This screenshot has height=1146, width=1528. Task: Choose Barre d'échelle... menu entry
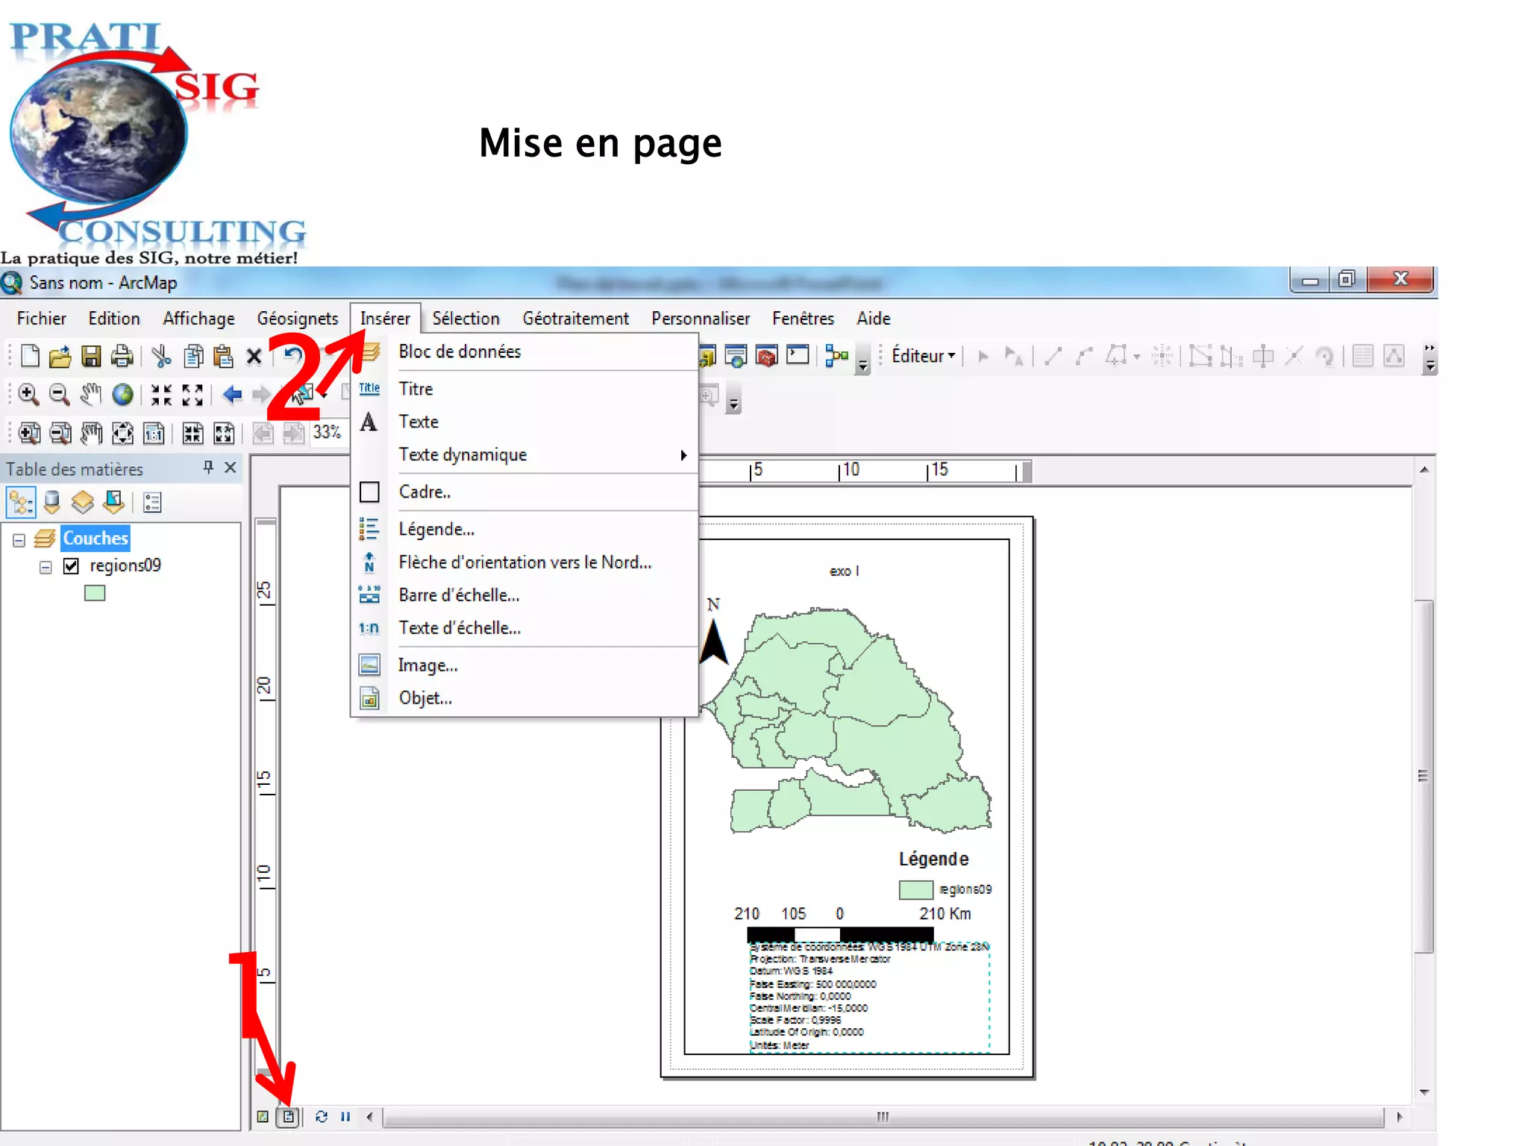[525, 595]
